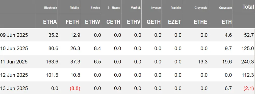Viewport: 255px width, 94px height.
Task: Select the 11 Jun 2025 row label
Action: [14, 62]
